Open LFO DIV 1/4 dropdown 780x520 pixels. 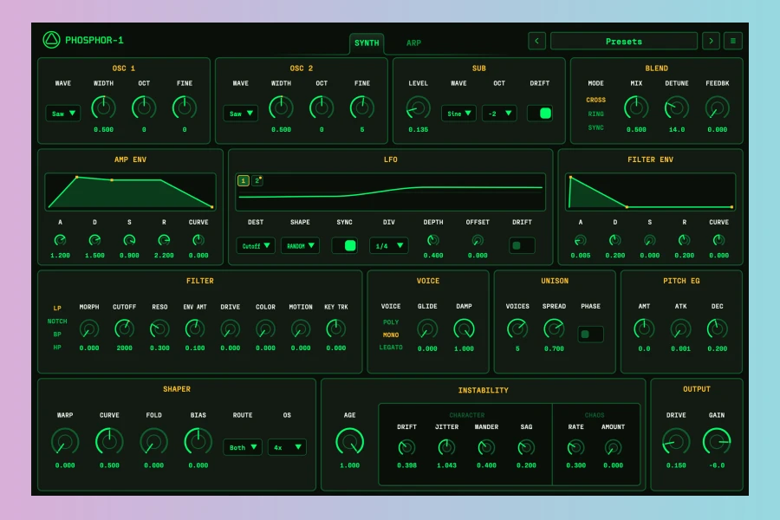(x=388, y=246)
